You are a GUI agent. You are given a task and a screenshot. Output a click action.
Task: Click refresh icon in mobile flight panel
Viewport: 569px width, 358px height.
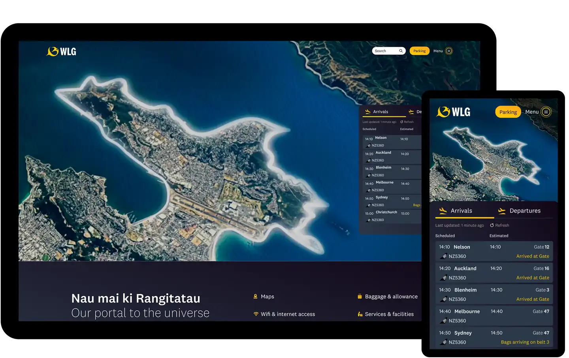(492, 225)
